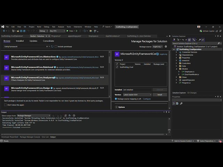This screenshot has width=223, height=167.
Task: Enable the Include prerelease checkbox
Action: tap(56, 46)
